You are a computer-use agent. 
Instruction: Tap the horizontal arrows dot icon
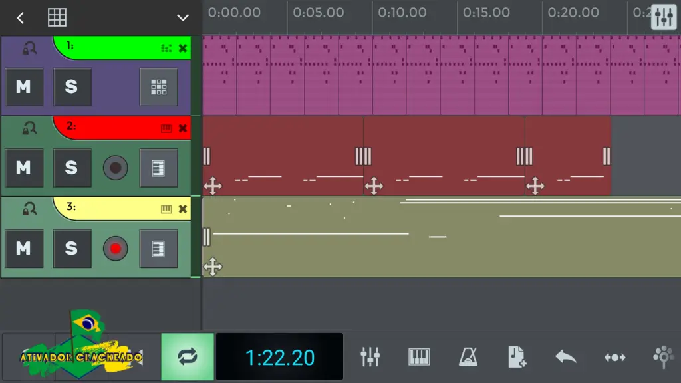(x=615, y=357)
